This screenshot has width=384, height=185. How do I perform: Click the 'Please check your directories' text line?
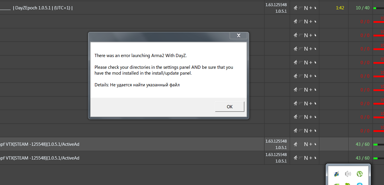coord(164,67)
